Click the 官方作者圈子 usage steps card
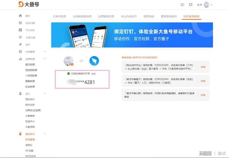 166,81
